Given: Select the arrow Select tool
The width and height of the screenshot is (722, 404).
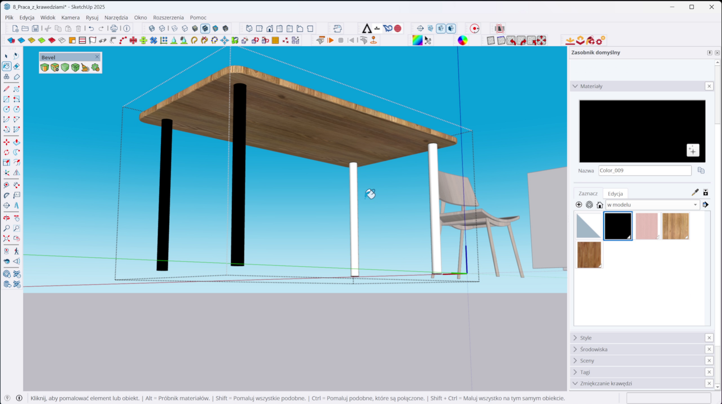Looking at the screenshot, I should pos(6,56).
